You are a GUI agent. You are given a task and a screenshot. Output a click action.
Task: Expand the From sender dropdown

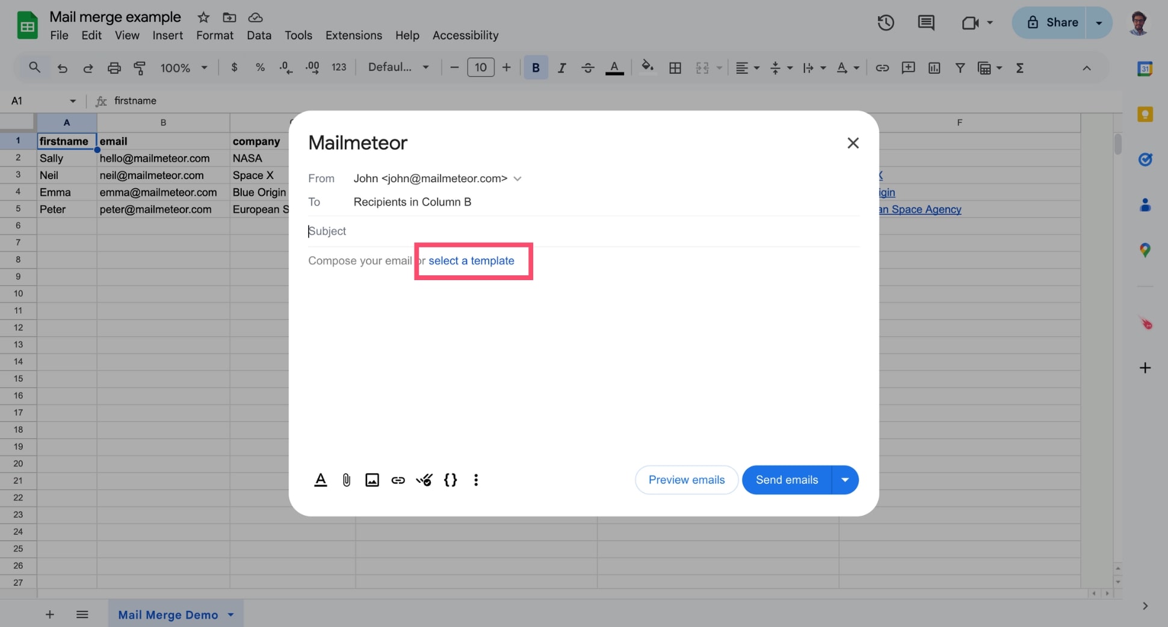[x=518, y=179]
